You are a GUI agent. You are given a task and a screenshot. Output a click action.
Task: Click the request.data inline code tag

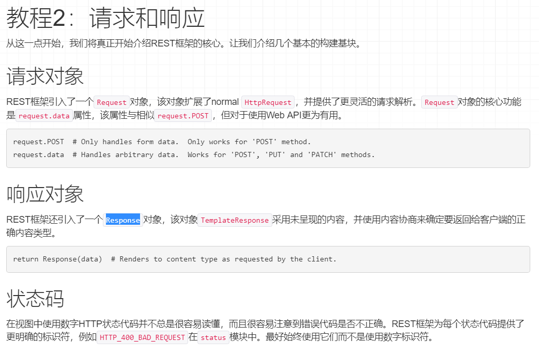pos(44,116)
